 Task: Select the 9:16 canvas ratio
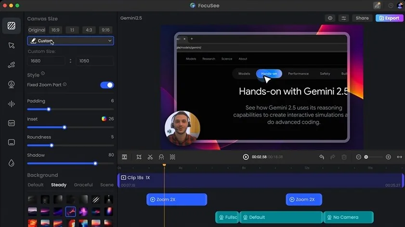(105, 30)
